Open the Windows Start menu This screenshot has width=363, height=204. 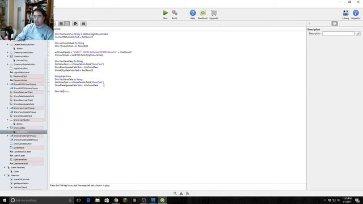click(x=5, y=200)
